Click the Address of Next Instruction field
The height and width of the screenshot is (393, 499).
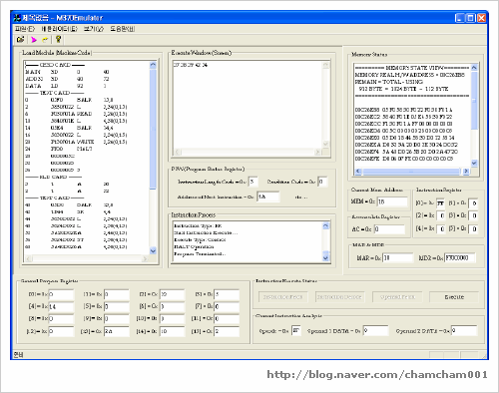268,196
